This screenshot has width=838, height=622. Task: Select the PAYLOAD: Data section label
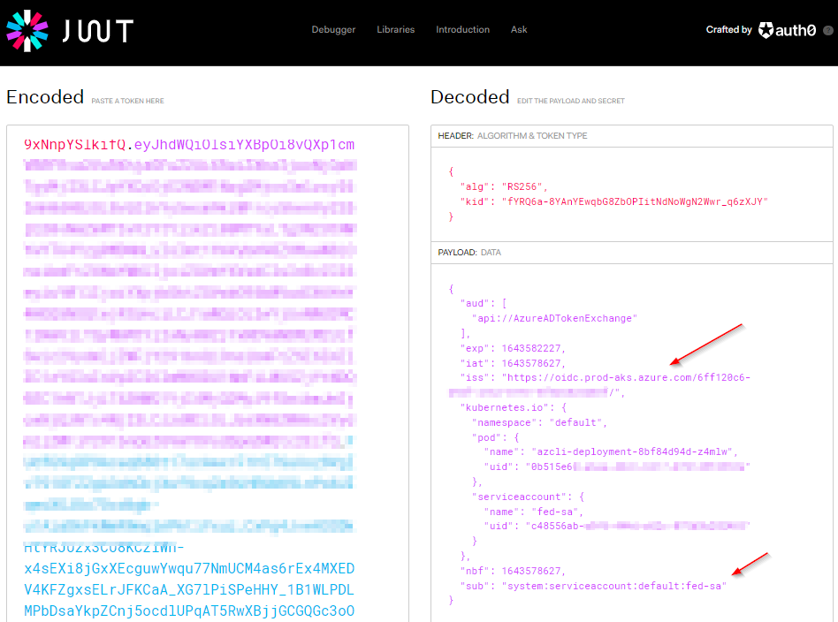click(x=469, y=253)
